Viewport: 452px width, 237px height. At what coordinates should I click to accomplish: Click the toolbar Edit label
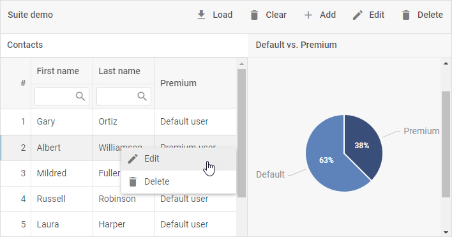click(x=377, y=15)
